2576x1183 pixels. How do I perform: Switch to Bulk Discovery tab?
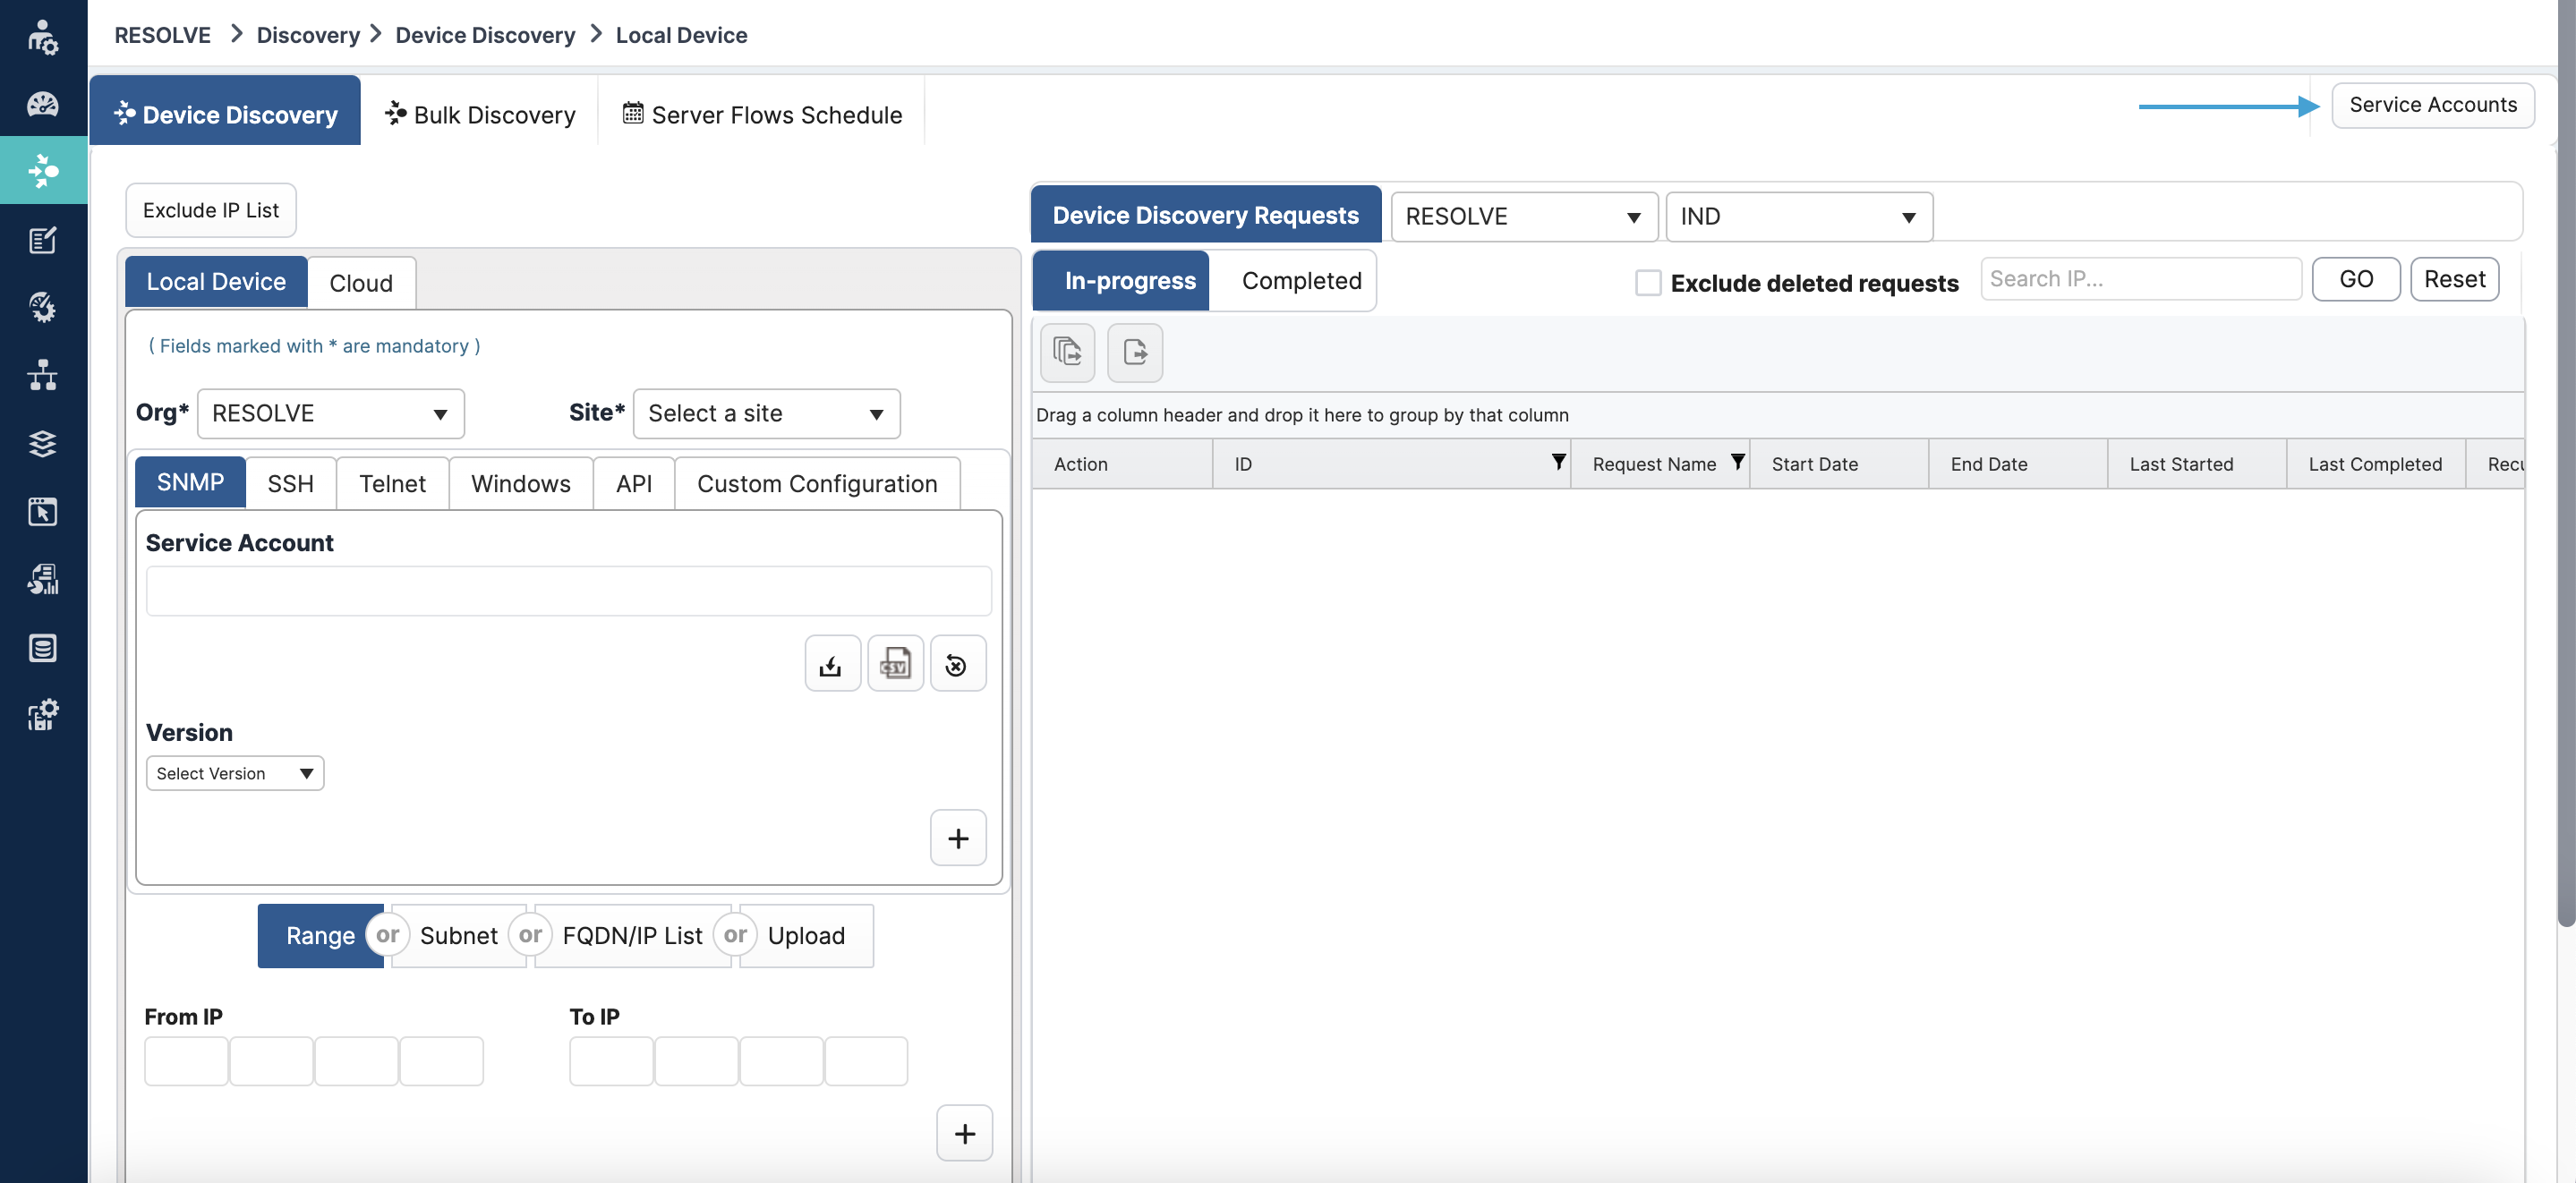pyautogui.click(x=479, y=114)
